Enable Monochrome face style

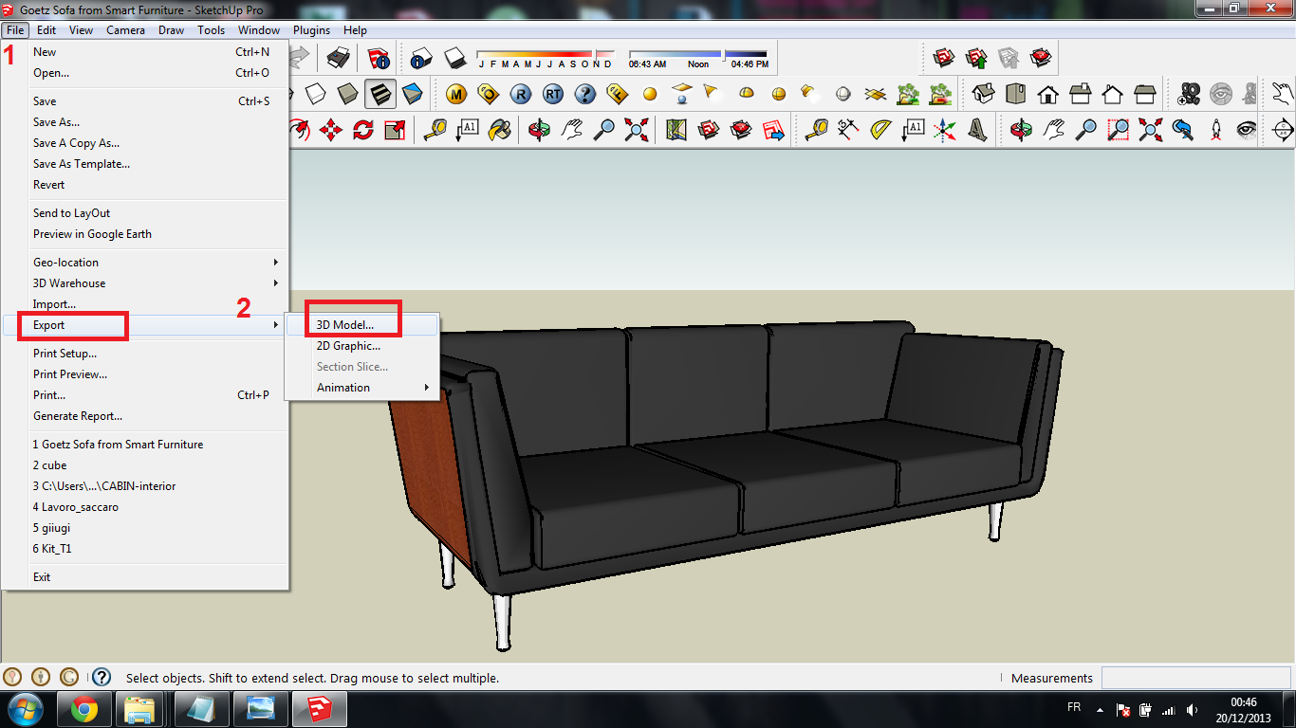click(412, 94)
